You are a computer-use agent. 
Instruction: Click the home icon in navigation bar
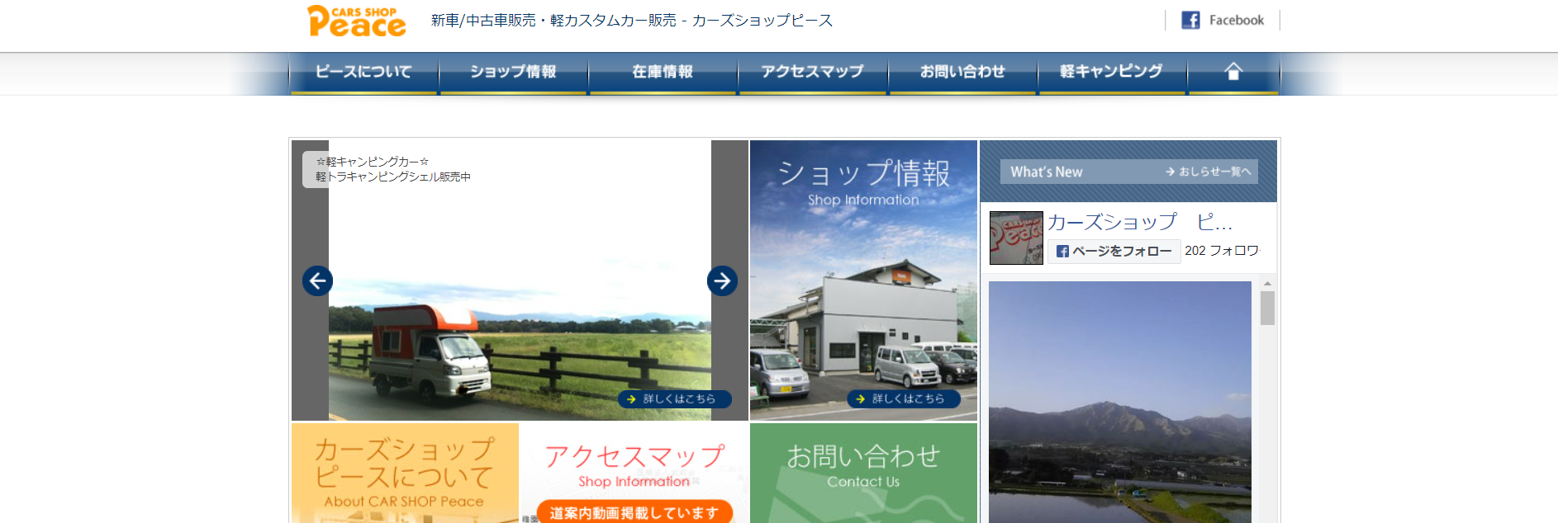point(1233,72)
